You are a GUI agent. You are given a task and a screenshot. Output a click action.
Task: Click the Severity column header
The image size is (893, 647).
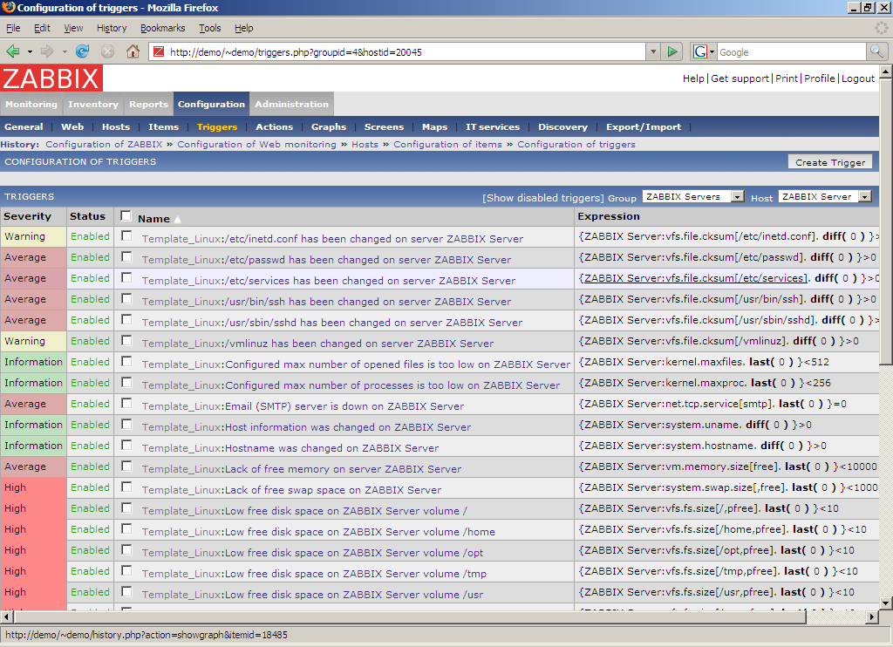coord(27,216)
